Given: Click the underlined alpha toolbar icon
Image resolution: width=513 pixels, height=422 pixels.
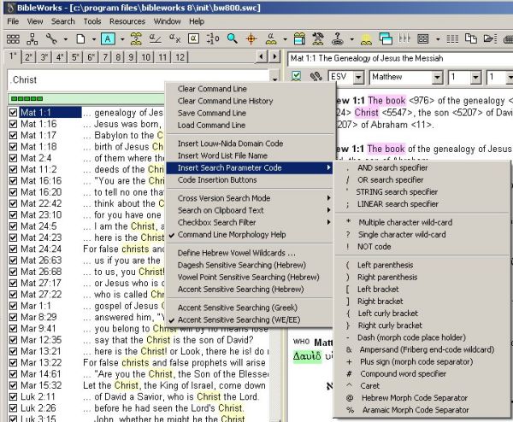Looking at the screenshot, I should click(x=155, y=39).
